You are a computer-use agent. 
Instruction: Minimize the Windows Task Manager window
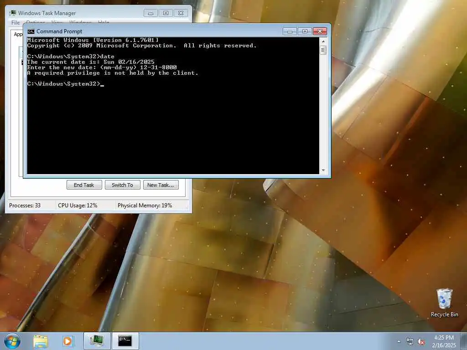pos(150,13)
